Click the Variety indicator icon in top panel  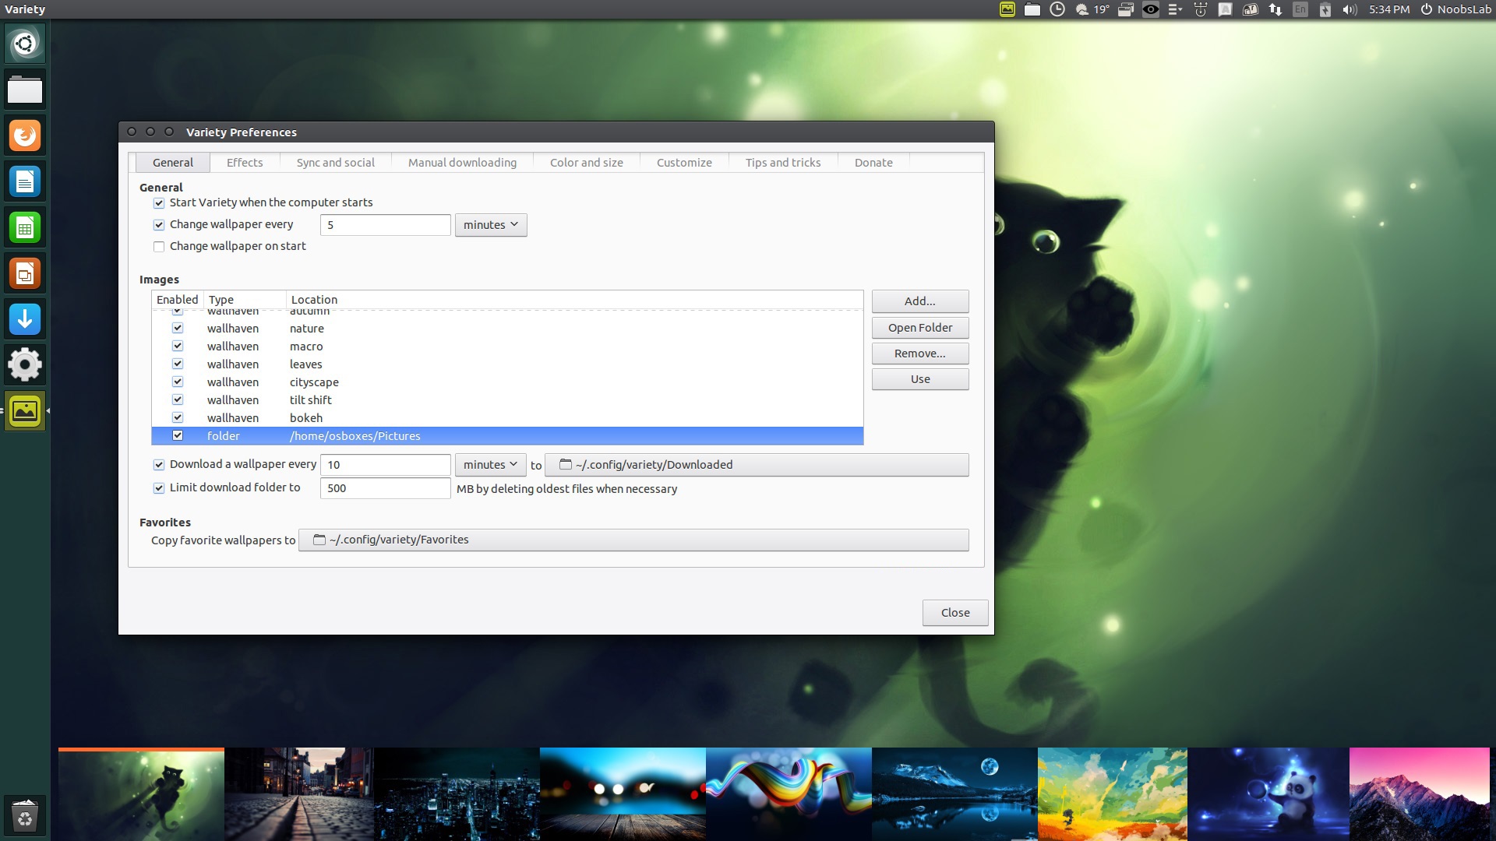pos(1007,9)
